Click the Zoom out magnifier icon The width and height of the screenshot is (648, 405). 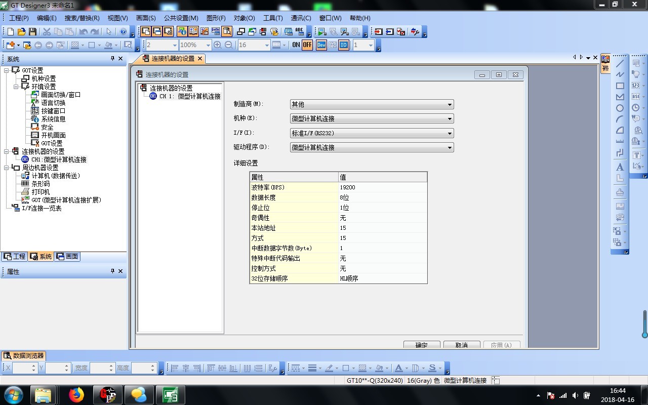229,45
